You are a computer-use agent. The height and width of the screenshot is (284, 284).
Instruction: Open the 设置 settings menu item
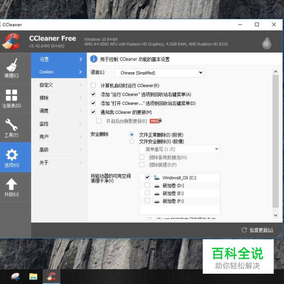click(59, 59)
